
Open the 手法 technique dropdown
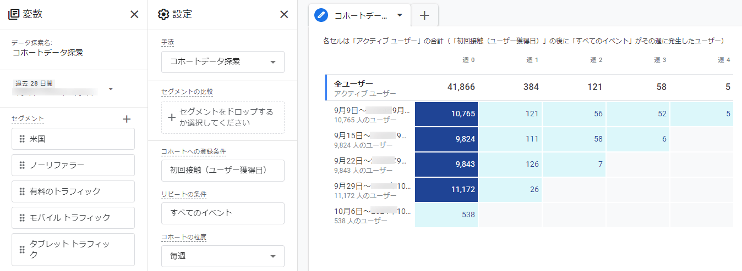tap(222, 62)
